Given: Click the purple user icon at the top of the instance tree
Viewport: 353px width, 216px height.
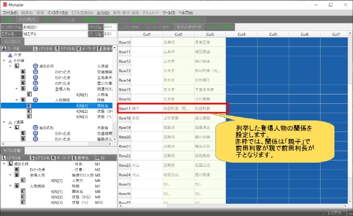Looking at the screenshot, I should coord(10,55).
